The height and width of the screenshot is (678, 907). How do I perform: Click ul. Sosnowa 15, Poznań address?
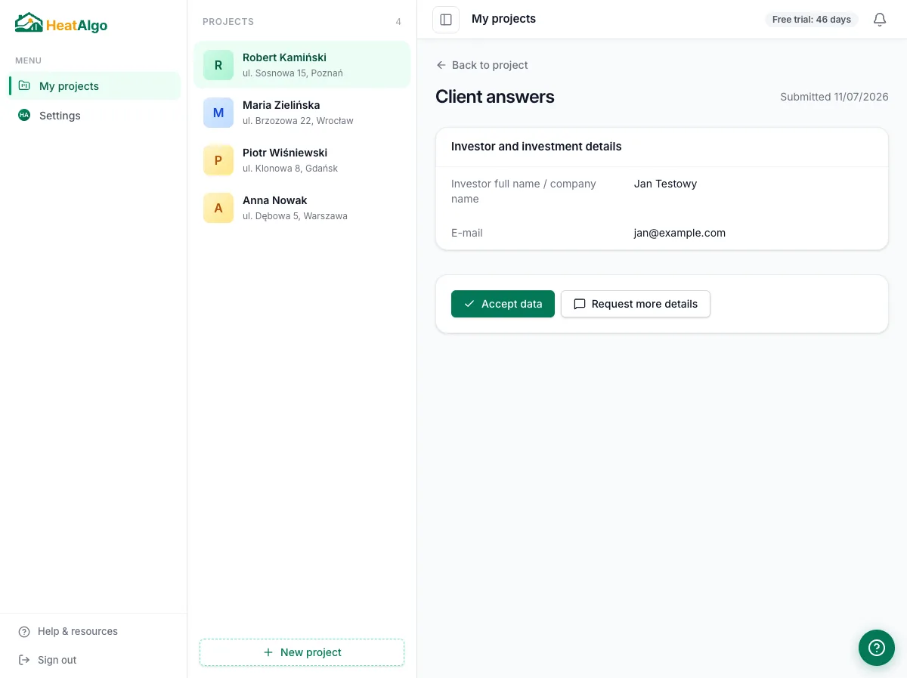[293, 73]
